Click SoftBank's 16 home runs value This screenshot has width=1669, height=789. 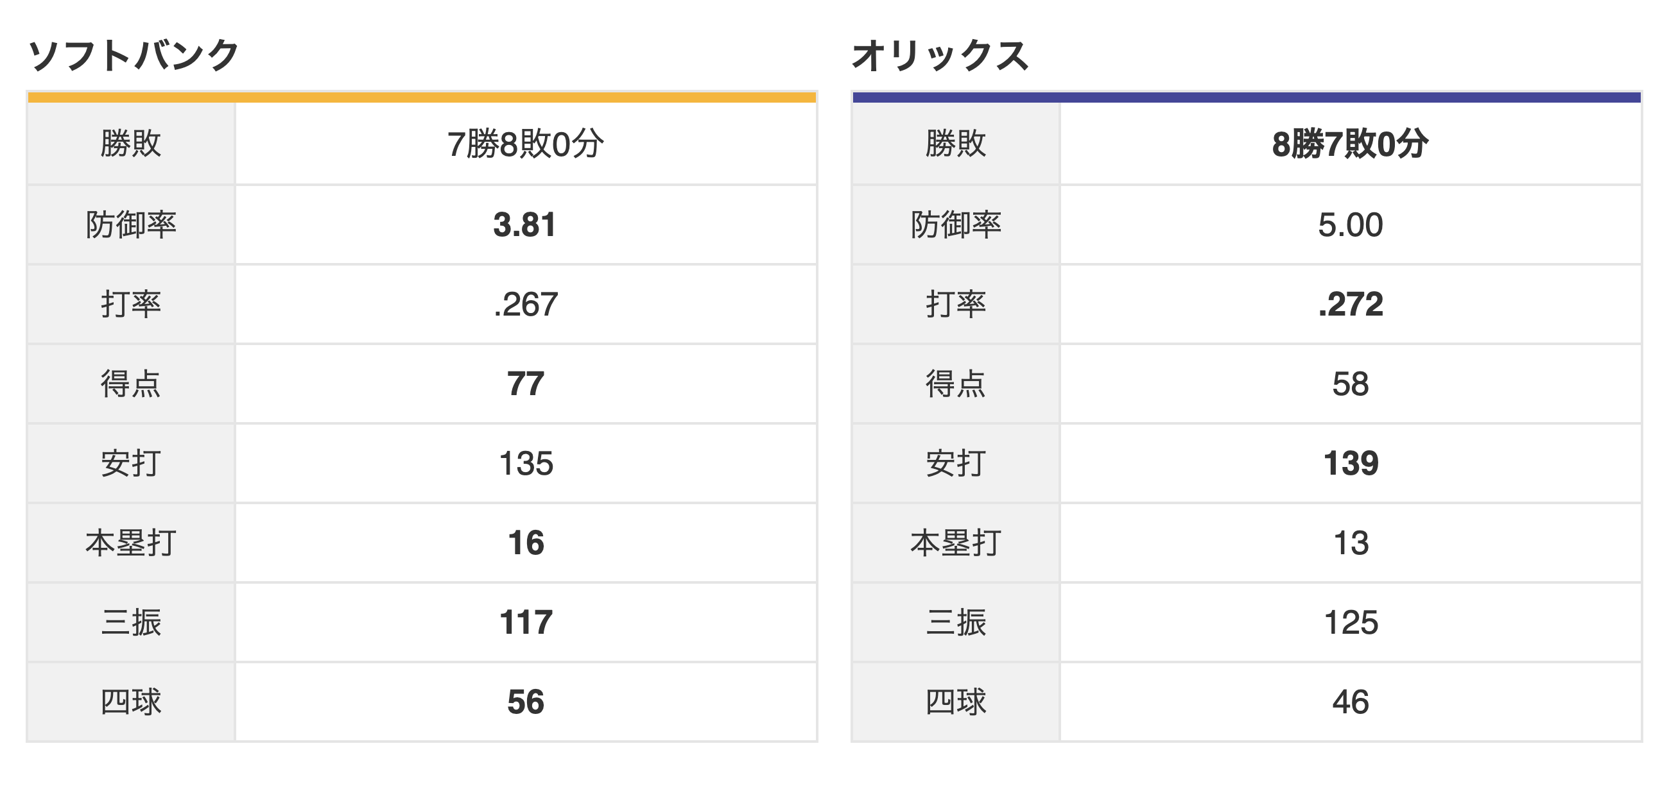tap(526, 543)
